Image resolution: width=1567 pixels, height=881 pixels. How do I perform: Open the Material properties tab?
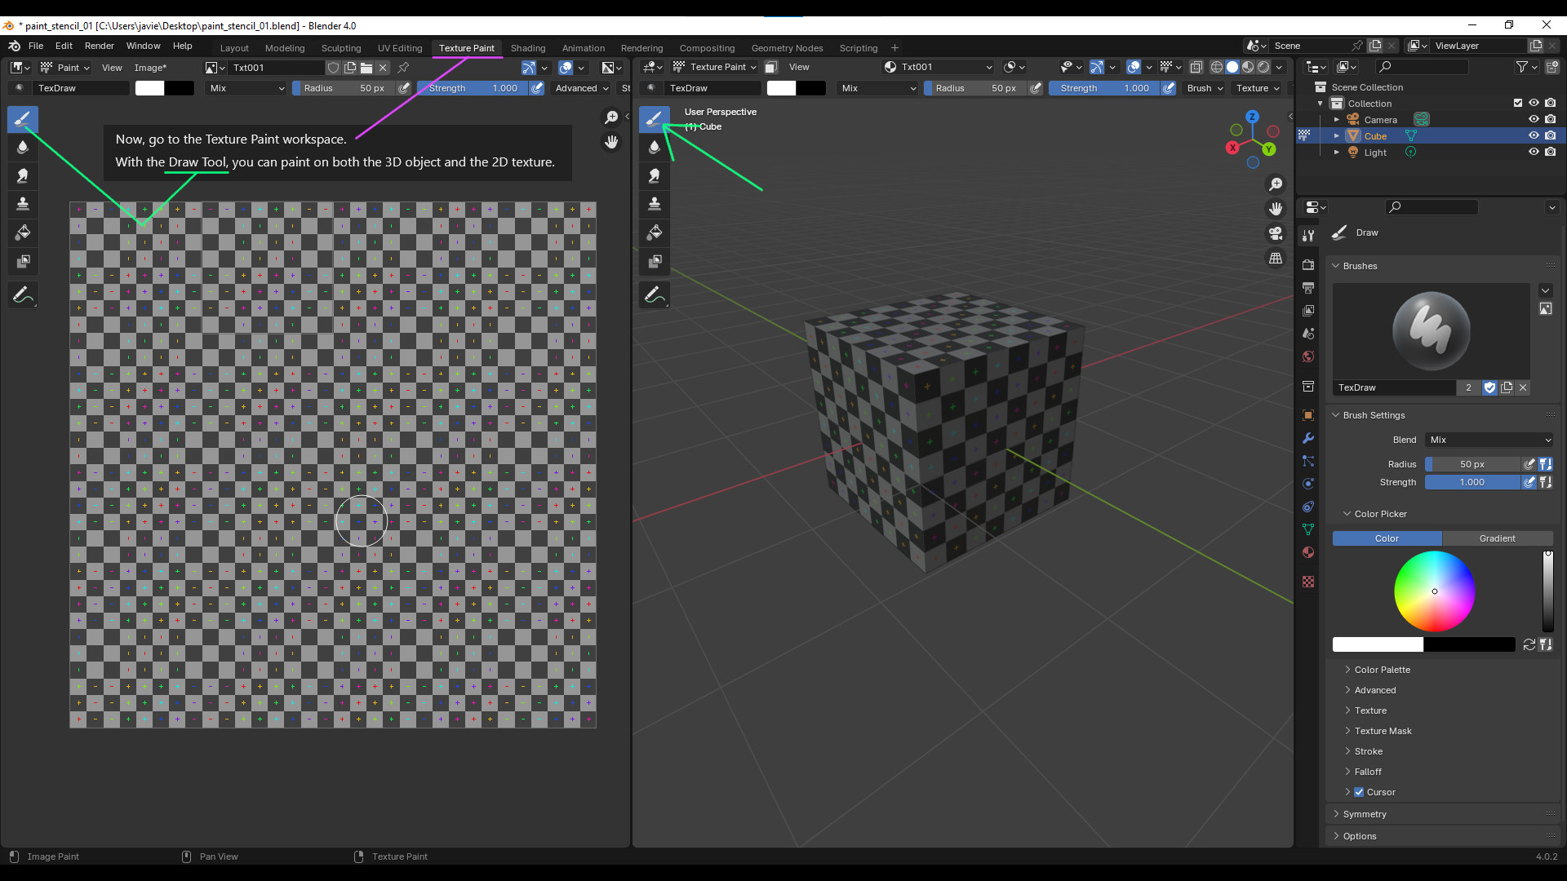(1308, 552)
